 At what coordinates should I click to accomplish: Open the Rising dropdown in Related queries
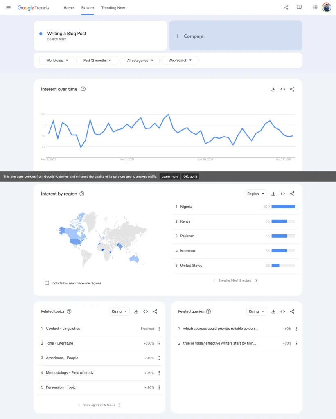tap(256, 311)
